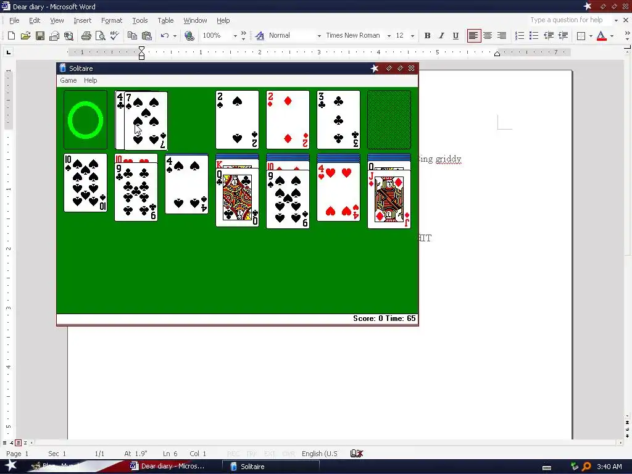
Task: Expand the Undo history dropdown arrow
Action: click(175, 36)
